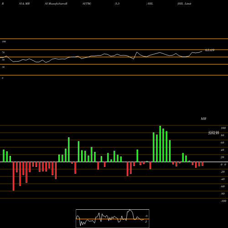Click the RSI axis label 70
228x228 pixels.
(x=3, y=52)
